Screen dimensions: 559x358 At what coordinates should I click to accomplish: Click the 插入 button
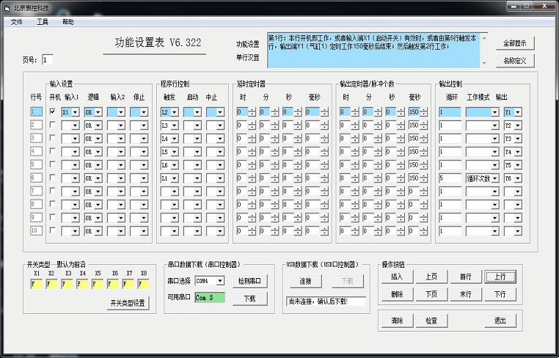pyautogui.click(x=397, y=277)
